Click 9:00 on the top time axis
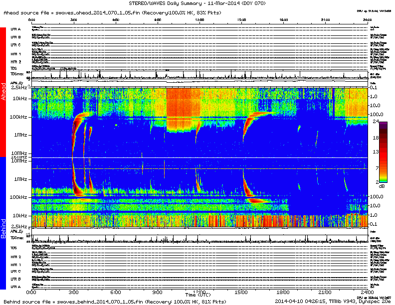395x305 pixels. [x=158, y=19]
